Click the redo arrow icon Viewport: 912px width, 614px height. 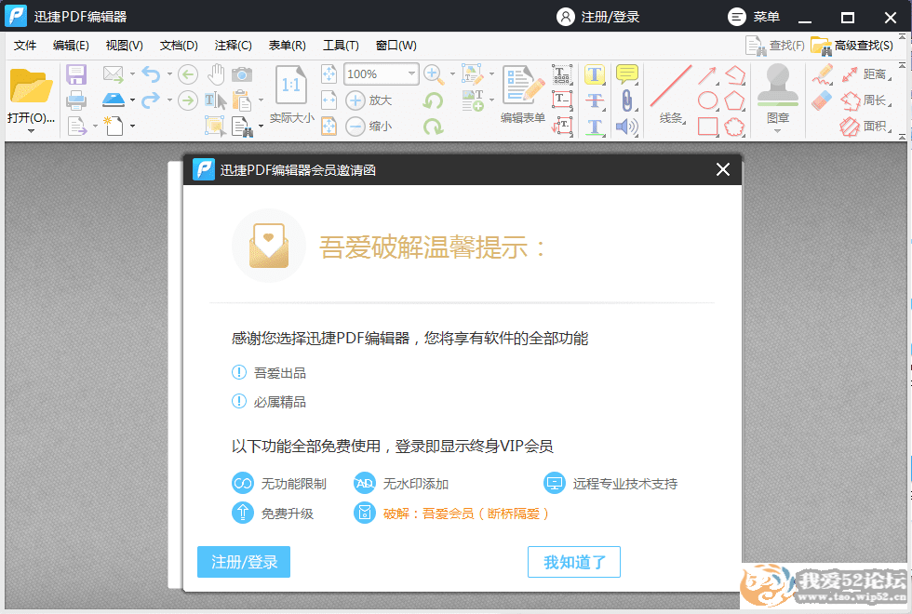point(151,100)
